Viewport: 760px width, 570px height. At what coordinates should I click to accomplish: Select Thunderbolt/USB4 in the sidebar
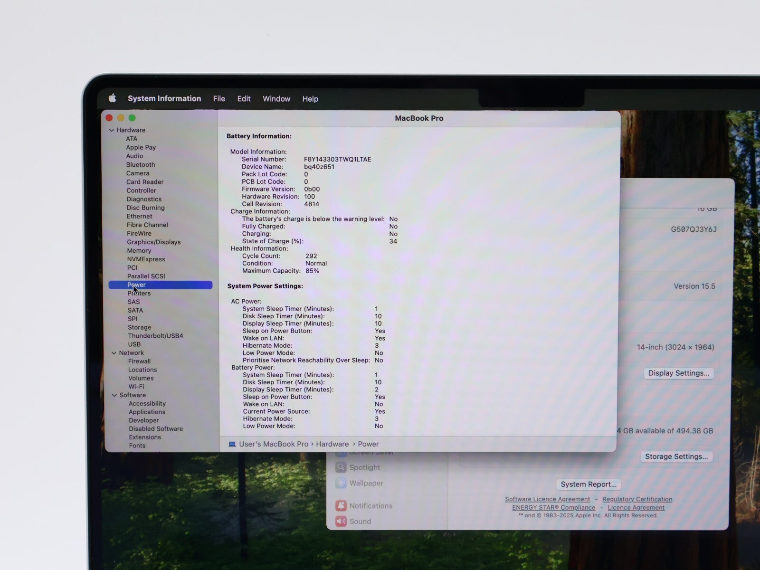[x=155, y=336]
